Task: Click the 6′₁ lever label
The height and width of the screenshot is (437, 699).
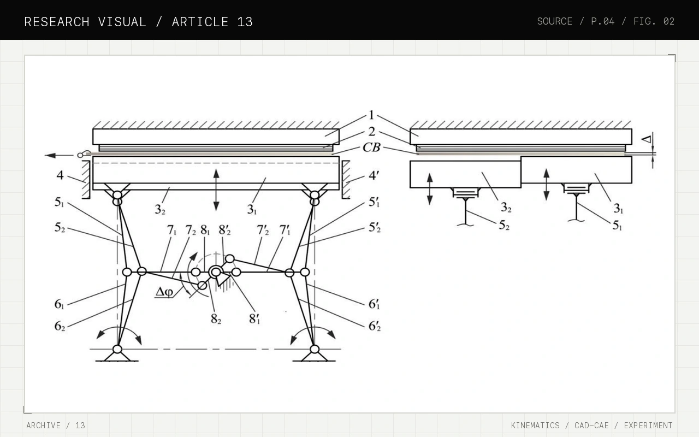Action: (x=374, y=304)
